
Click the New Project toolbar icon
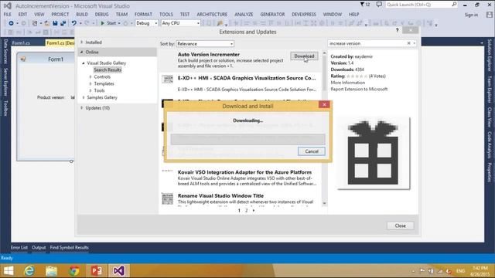click(x=35, y=23)
